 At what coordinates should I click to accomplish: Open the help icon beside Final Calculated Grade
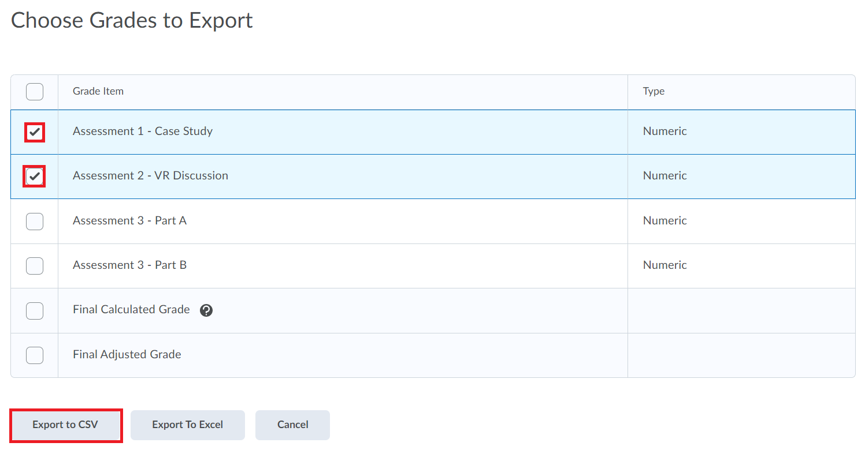click(206, 310)
